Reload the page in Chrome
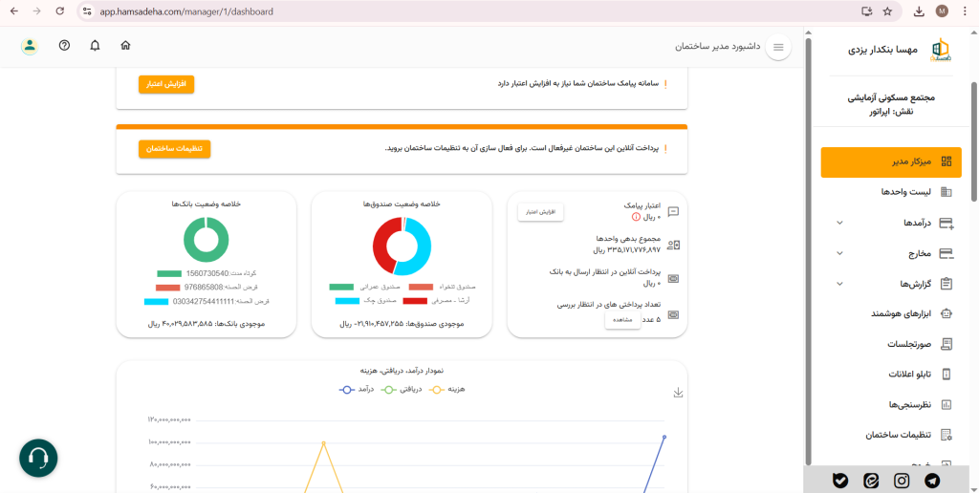Screen dimensions: 979x493 (60, 11)
